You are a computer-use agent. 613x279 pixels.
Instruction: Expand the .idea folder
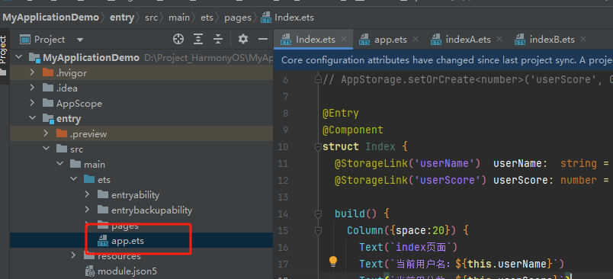(33, 88)
